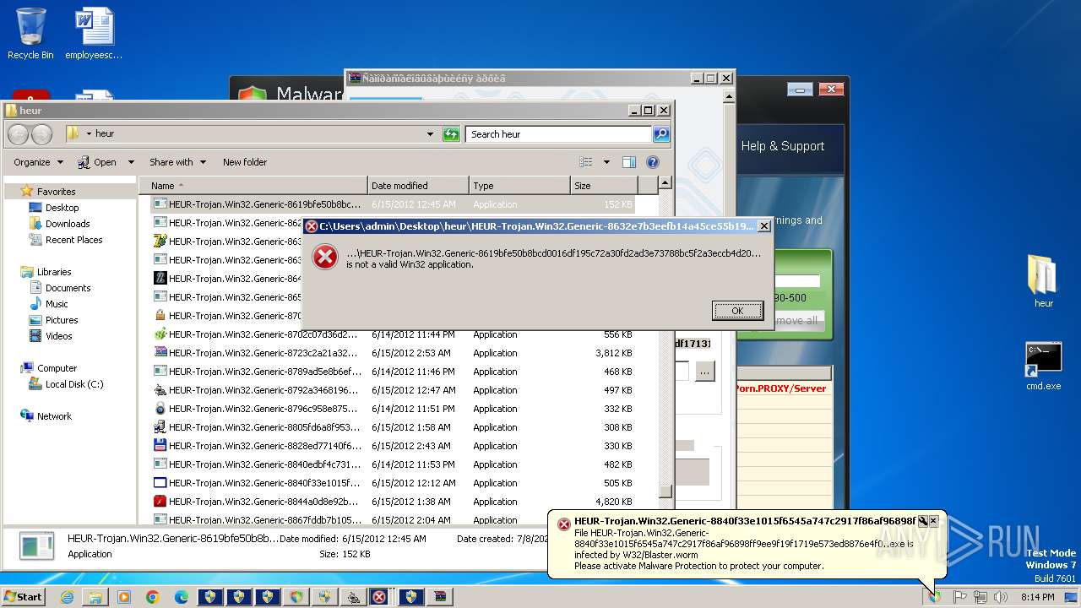Viewport: 1081px width, 608px height.
Task: Select the red error X taskbar item
Action: [379, 597]
